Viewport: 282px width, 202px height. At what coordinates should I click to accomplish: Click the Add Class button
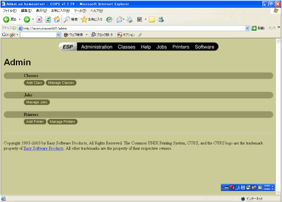(34, 83)
